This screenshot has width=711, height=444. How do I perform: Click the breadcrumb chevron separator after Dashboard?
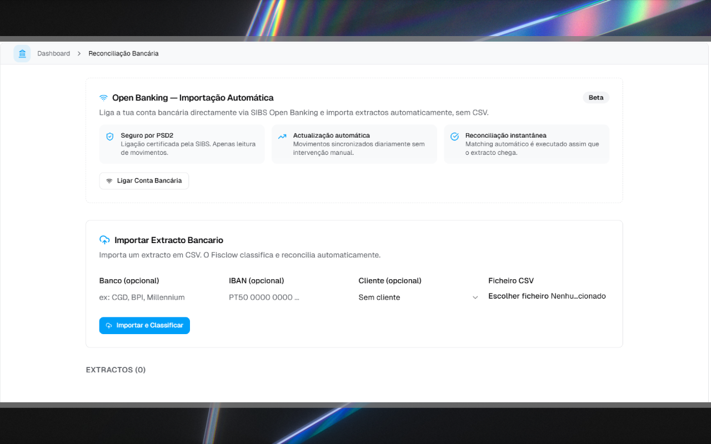pyautogui.click(x=79, y=54)
